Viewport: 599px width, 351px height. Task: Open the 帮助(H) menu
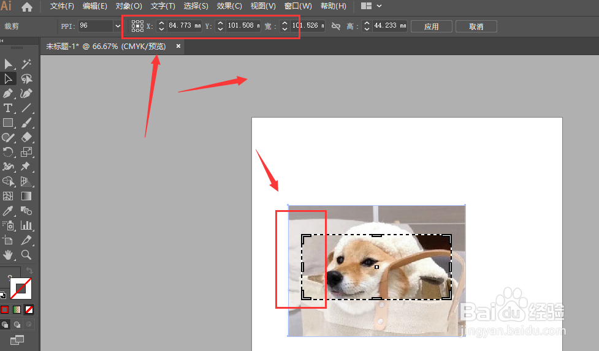click(x=333, y=6)
